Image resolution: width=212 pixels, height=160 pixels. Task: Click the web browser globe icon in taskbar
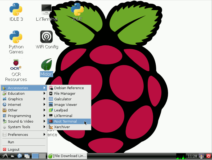click(x=20, y=156)
